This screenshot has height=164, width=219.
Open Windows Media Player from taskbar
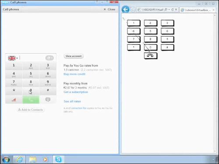coord(45,160)
